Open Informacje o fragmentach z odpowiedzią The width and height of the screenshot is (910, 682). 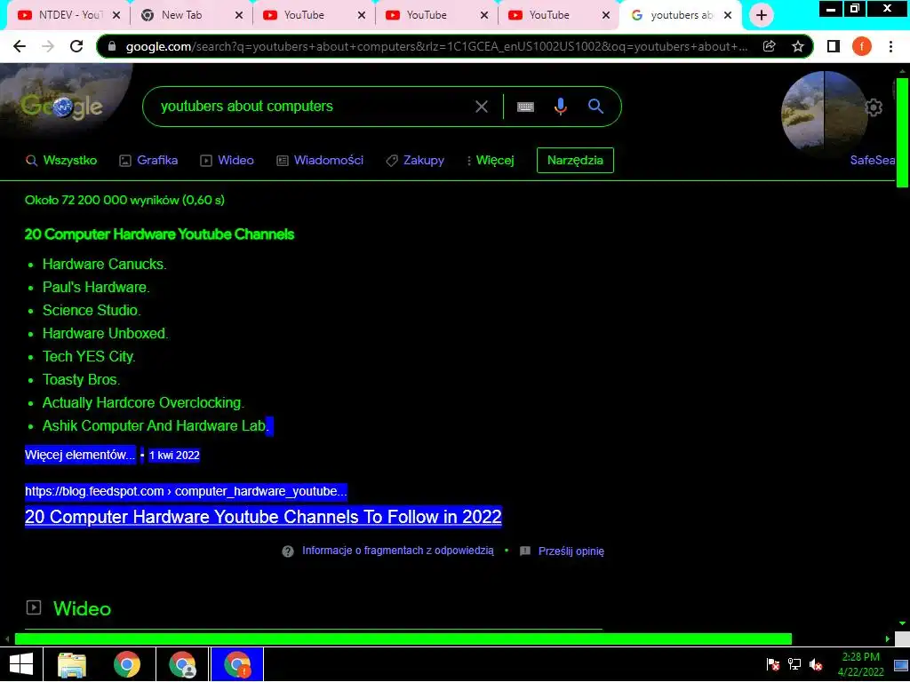click(397, 551)
